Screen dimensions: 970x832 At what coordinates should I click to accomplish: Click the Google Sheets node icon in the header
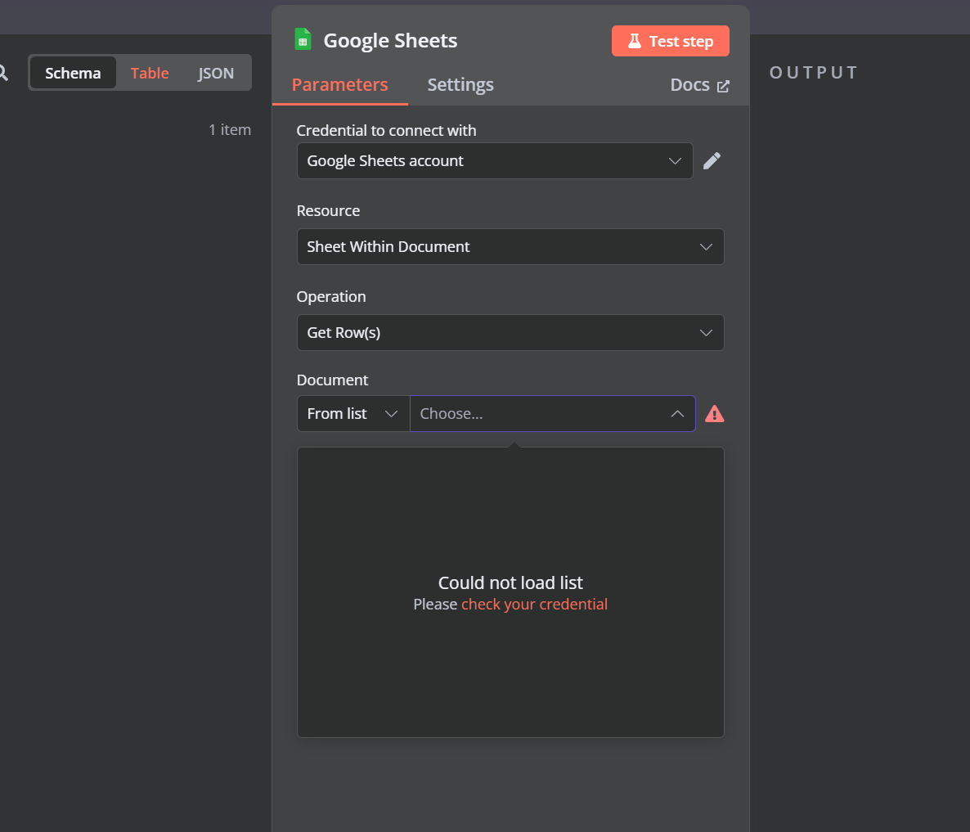[x=303, y=39]
